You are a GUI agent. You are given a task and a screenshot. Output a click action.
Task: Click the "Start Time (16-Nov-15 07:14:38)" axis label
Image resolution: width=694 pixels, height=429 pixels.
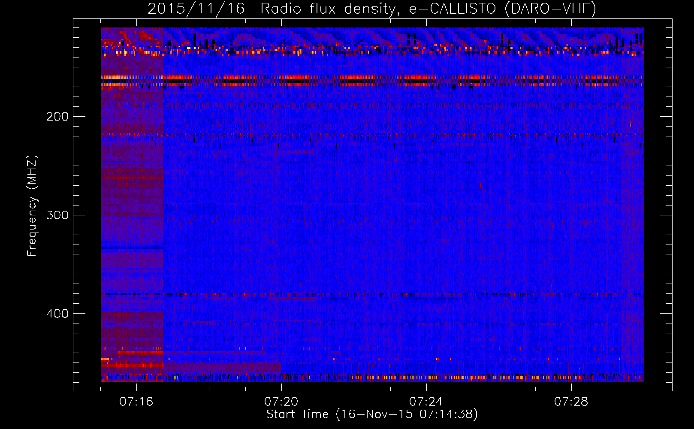point(372,414)
